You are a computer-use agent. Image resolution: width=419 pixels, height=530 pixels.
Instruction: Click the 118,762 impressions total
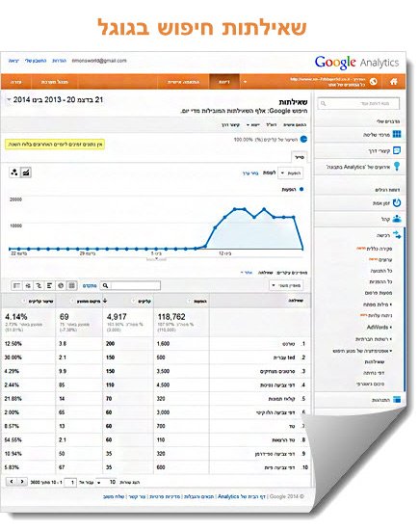171,317
